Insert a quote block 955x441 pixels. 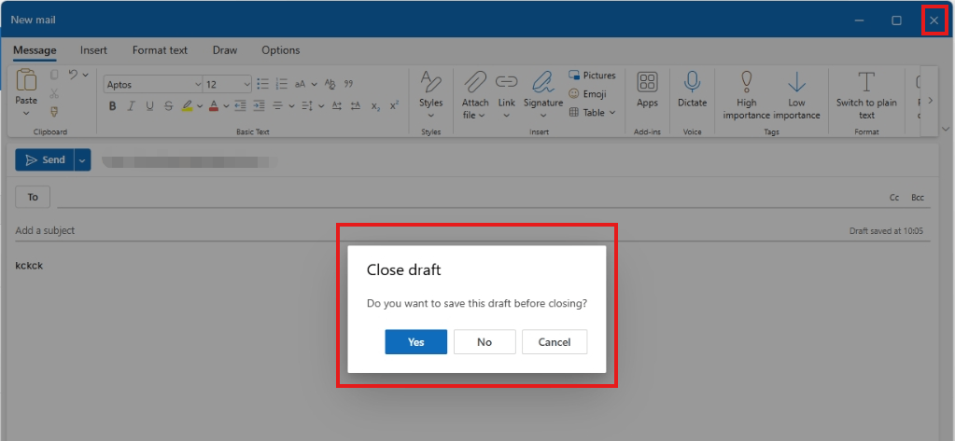(x=349, y=84)
